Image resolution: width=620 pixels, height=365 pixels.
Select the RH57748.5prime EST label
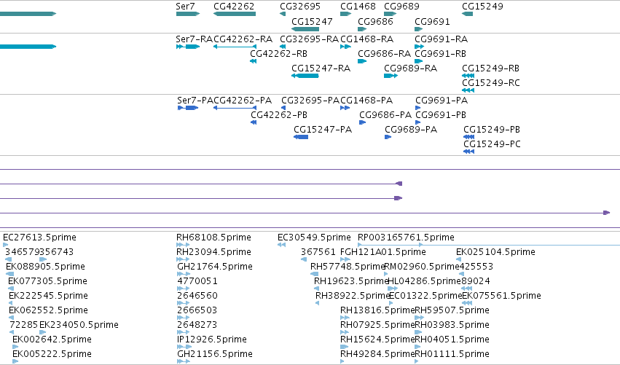pyautogui.click(x=348, y=267)
